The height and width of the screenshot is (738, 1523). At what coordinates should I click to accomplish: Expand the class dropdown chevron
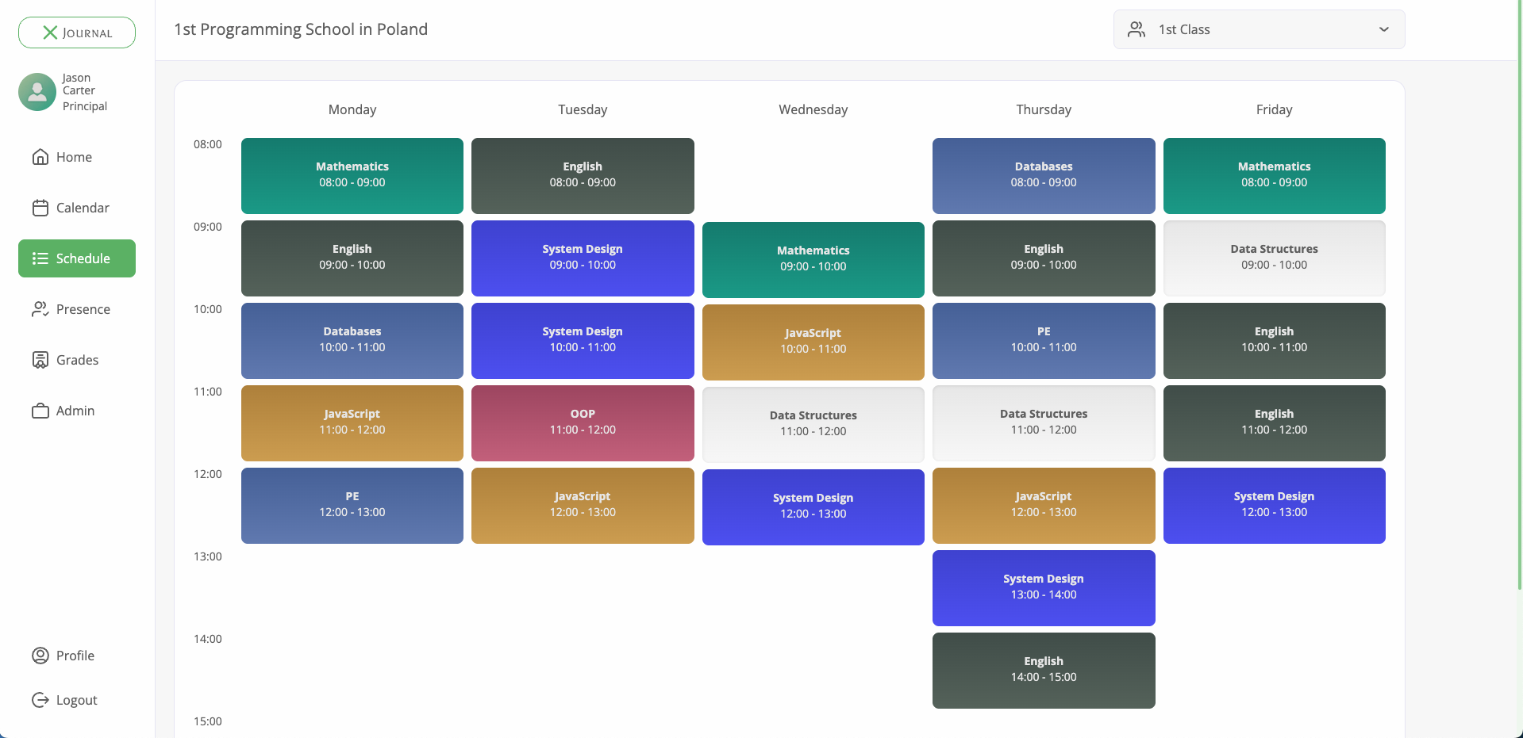click(x=1384, y=29)
